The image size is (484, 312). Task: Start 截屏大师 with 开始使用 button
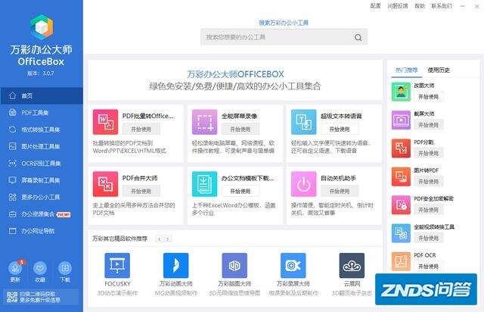[429, 125]
